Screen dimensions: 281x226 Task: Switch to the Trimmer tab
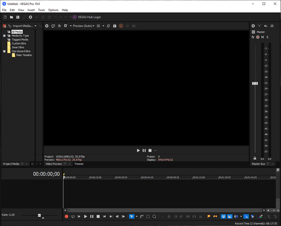click(x=79, y=164)
